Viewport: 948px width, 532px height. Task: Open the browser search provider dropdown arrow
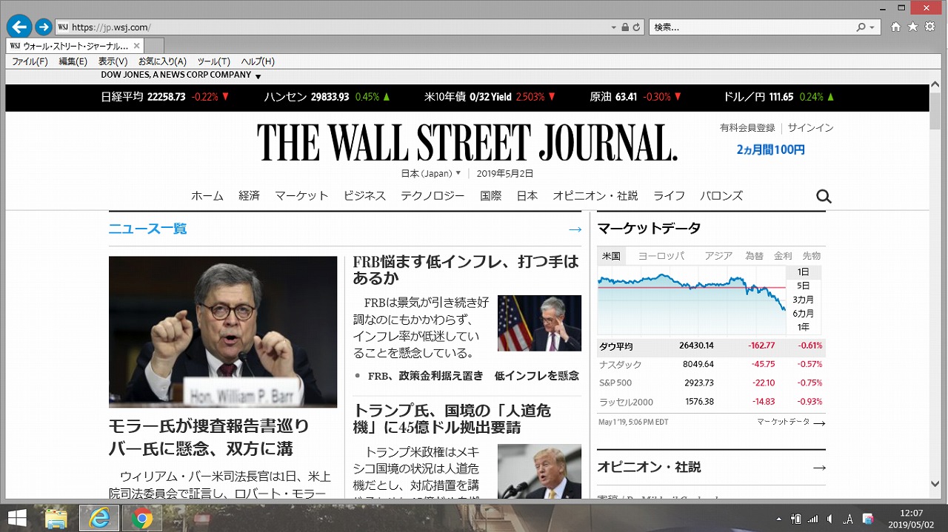pyautogui.click(x=872, y=27)
